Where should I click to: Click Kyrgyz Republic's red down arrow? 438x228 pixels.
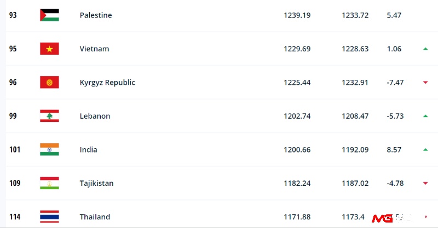tap(425, 83)
